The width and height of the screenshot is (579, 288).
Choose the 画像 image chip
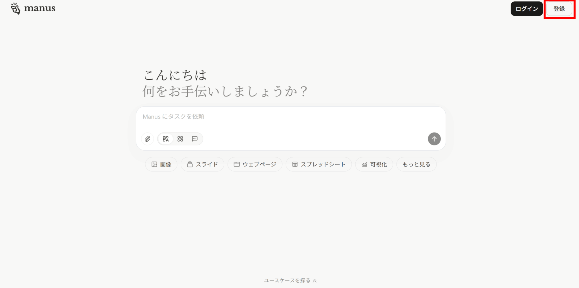(x=161, y=164)
